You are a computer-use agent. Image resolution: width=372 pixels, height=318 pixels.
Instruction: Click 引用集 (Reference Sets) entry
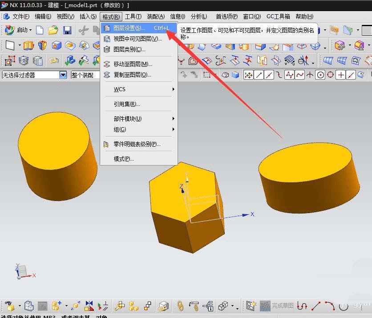[x=127, y=104]
